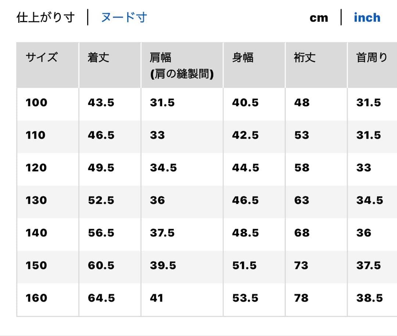Screen dimensions: 397x336
Task: Select the size 160 row label
Action: (x=36, y=298)
